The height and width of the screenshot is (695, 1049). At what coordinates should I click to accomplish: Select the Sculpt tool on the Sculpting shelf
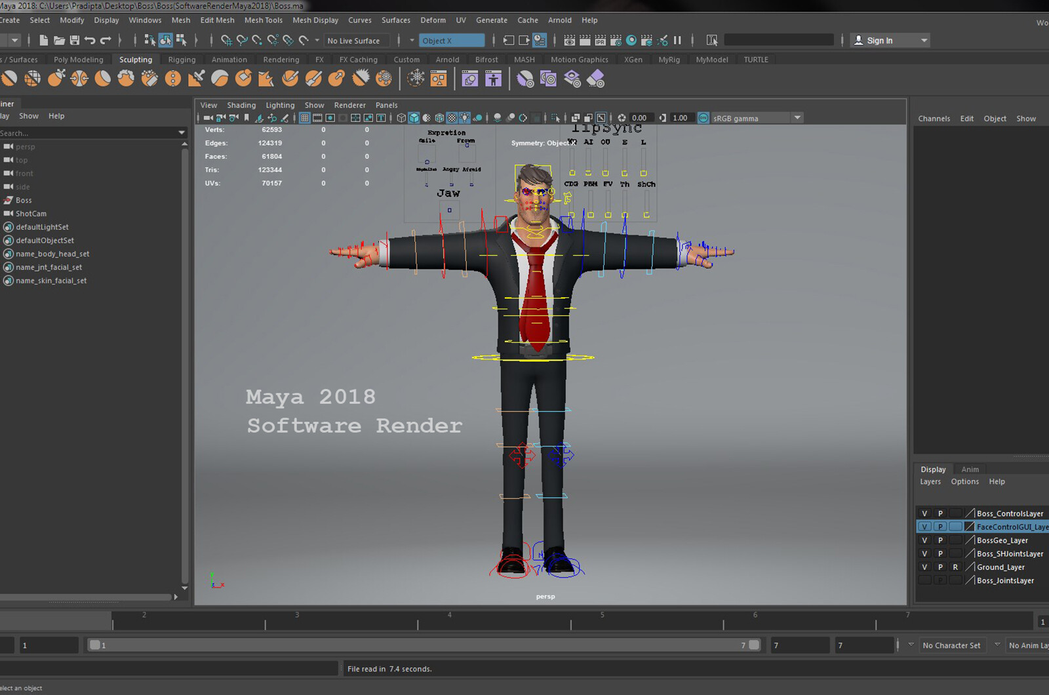[10, 78]
